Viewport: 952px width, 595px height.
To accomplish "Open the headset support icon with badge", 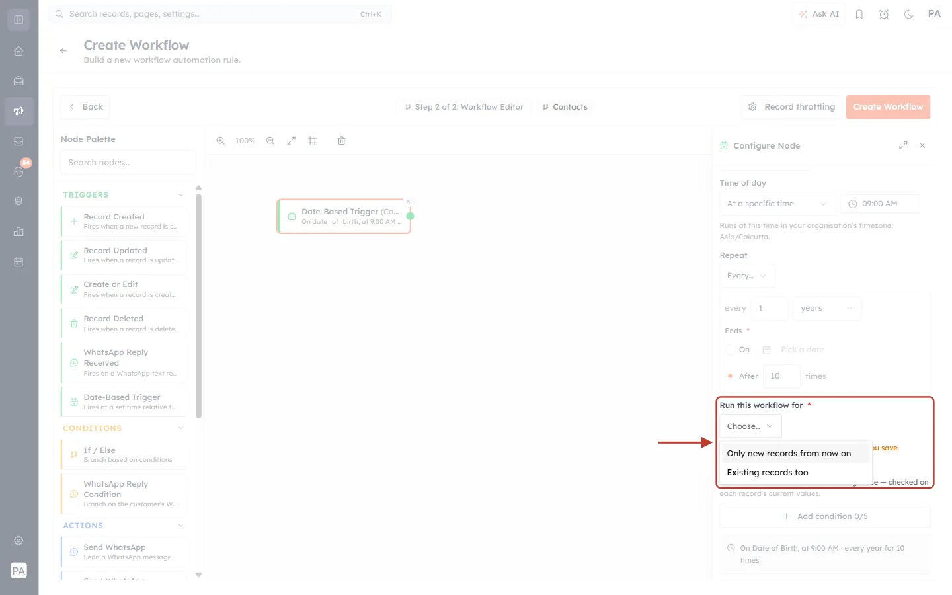I will 19,171.
